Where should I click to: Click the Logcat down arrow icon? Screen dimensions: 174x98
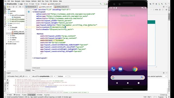point(8,89)
